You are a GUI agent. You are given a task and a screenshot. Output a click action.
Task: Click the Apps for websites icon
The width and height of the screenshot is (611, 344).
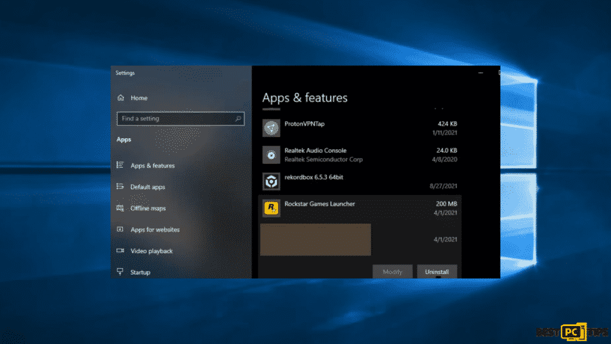click(x=120, y=229)
